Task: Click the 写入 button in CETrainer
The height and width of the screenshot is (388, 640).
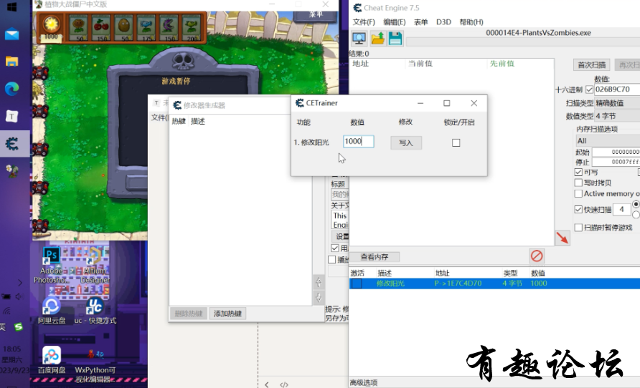Action: point(405,143)
